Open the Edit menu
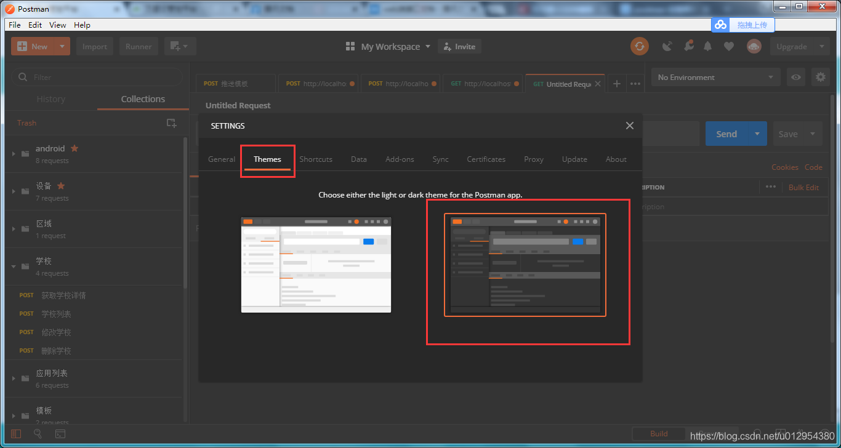Image resolution: width=841 pixels, height=448 pixels. pyautogui.click(x=35, y=25)
